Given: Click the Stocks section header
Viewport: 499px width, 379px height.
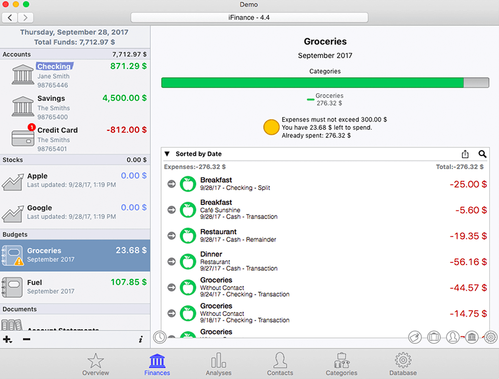Looking at the screenshot, I should click(75, 160).
